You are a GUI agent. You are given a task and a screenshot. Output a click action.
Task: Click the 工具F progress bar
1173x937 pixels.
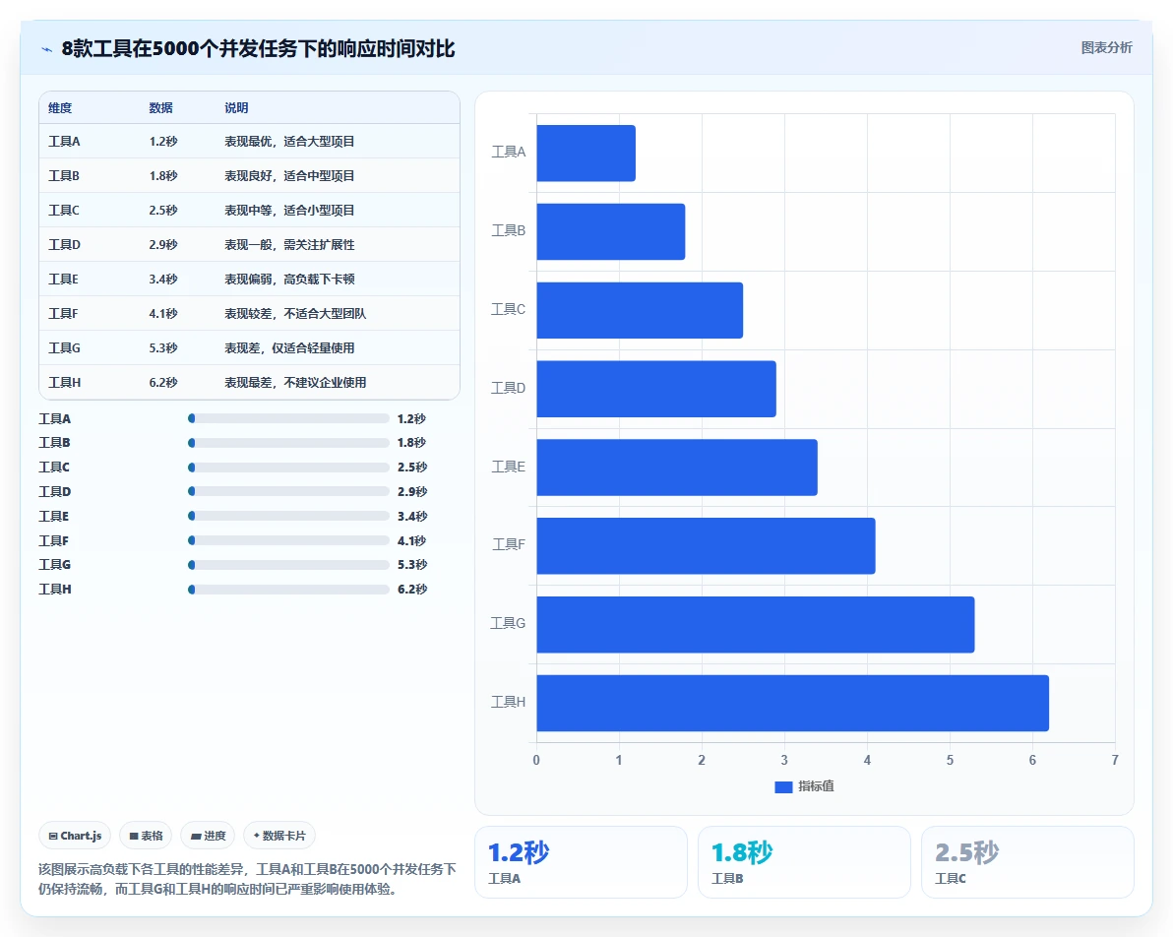(x=288, y=540)
